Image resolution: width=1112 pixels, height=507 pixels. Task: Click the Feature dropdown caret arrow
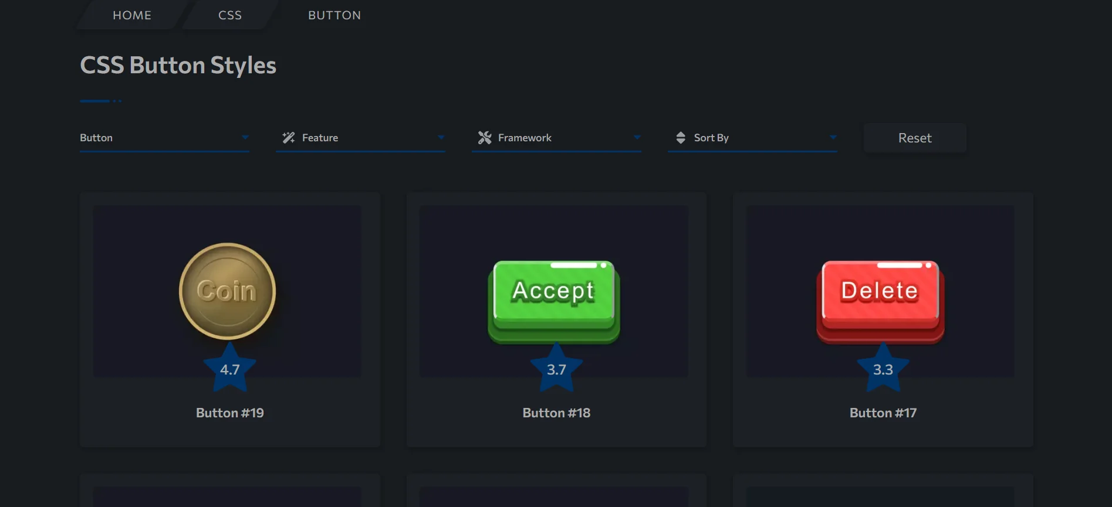tap(441, 138)
